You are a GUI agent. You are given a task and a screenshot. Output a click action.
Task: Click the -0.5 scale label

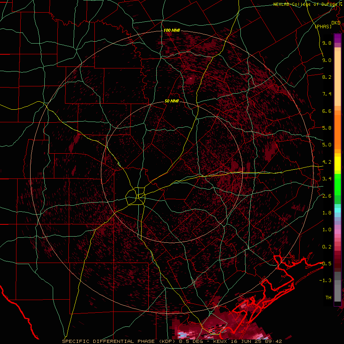pyautogui.click(x=325, y=264)
